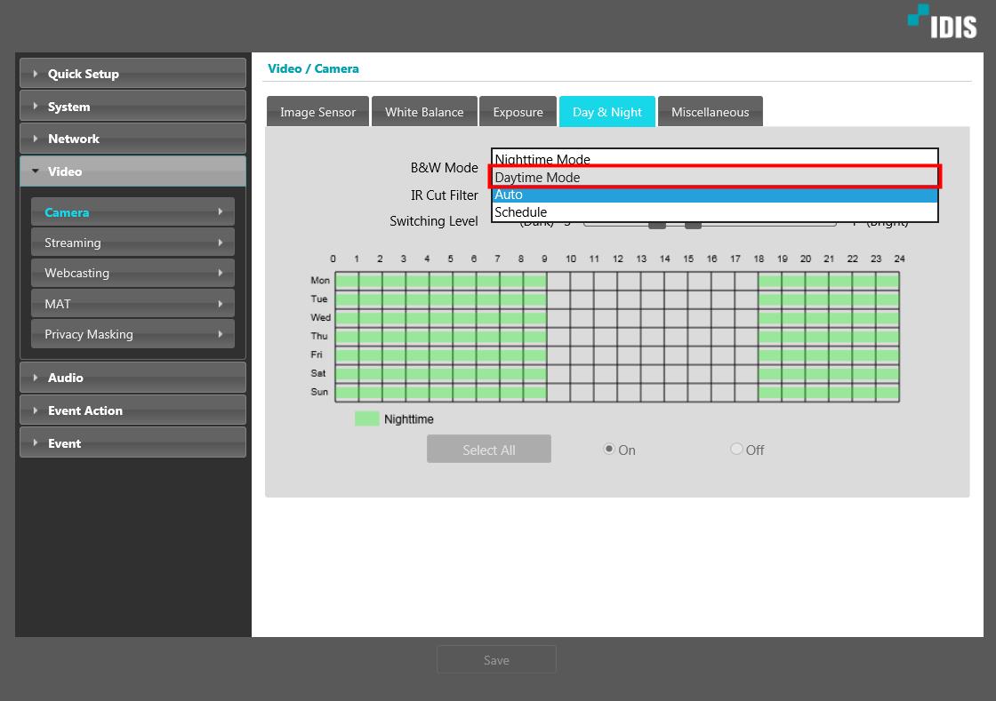Click the arrow icon beside Streaming
Image resolution: width=996 pixels, height=701 pixels.
[221, 243]
